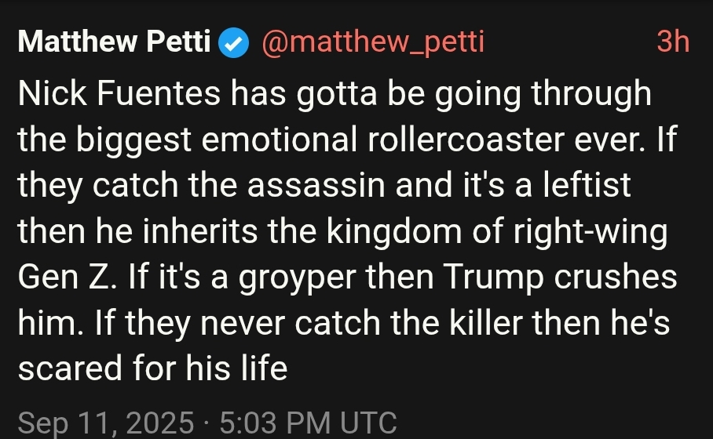
Task: Click the 3h relative timestamp
Action: (673, 42)
